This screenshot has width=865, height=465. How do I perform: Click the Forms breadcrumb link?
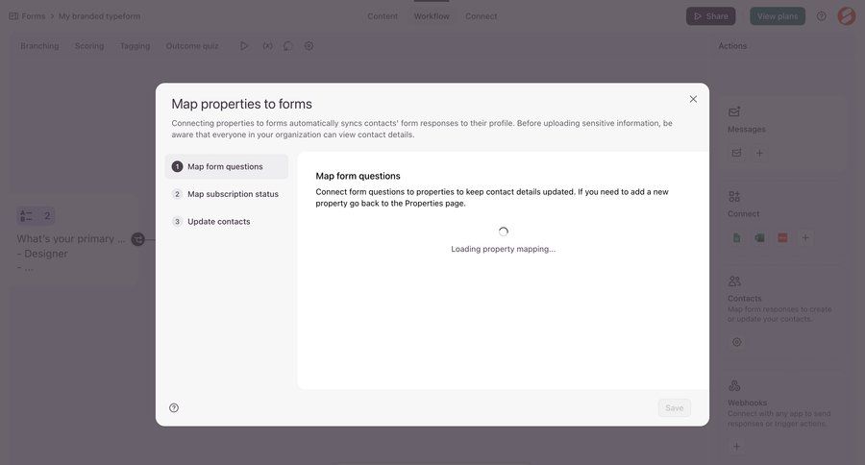[x=34, y=16]
